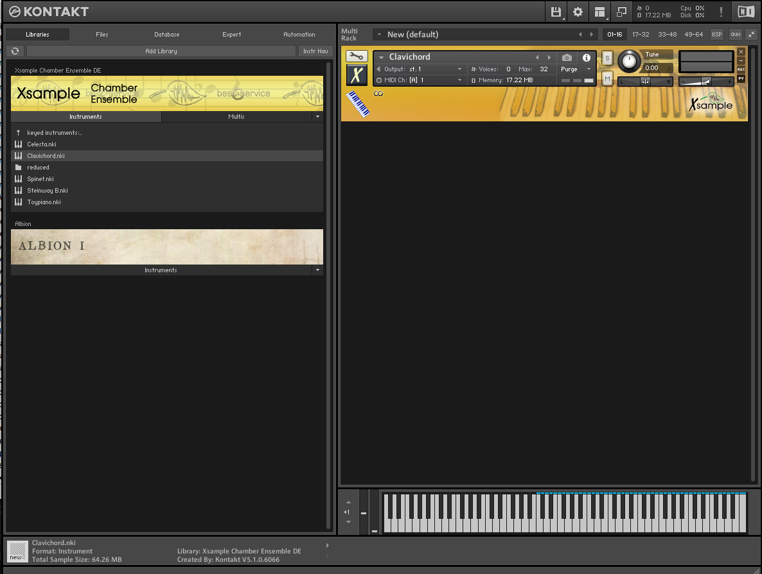
Task: Toggle PV button on instrument header
Action: click(741, 78)
